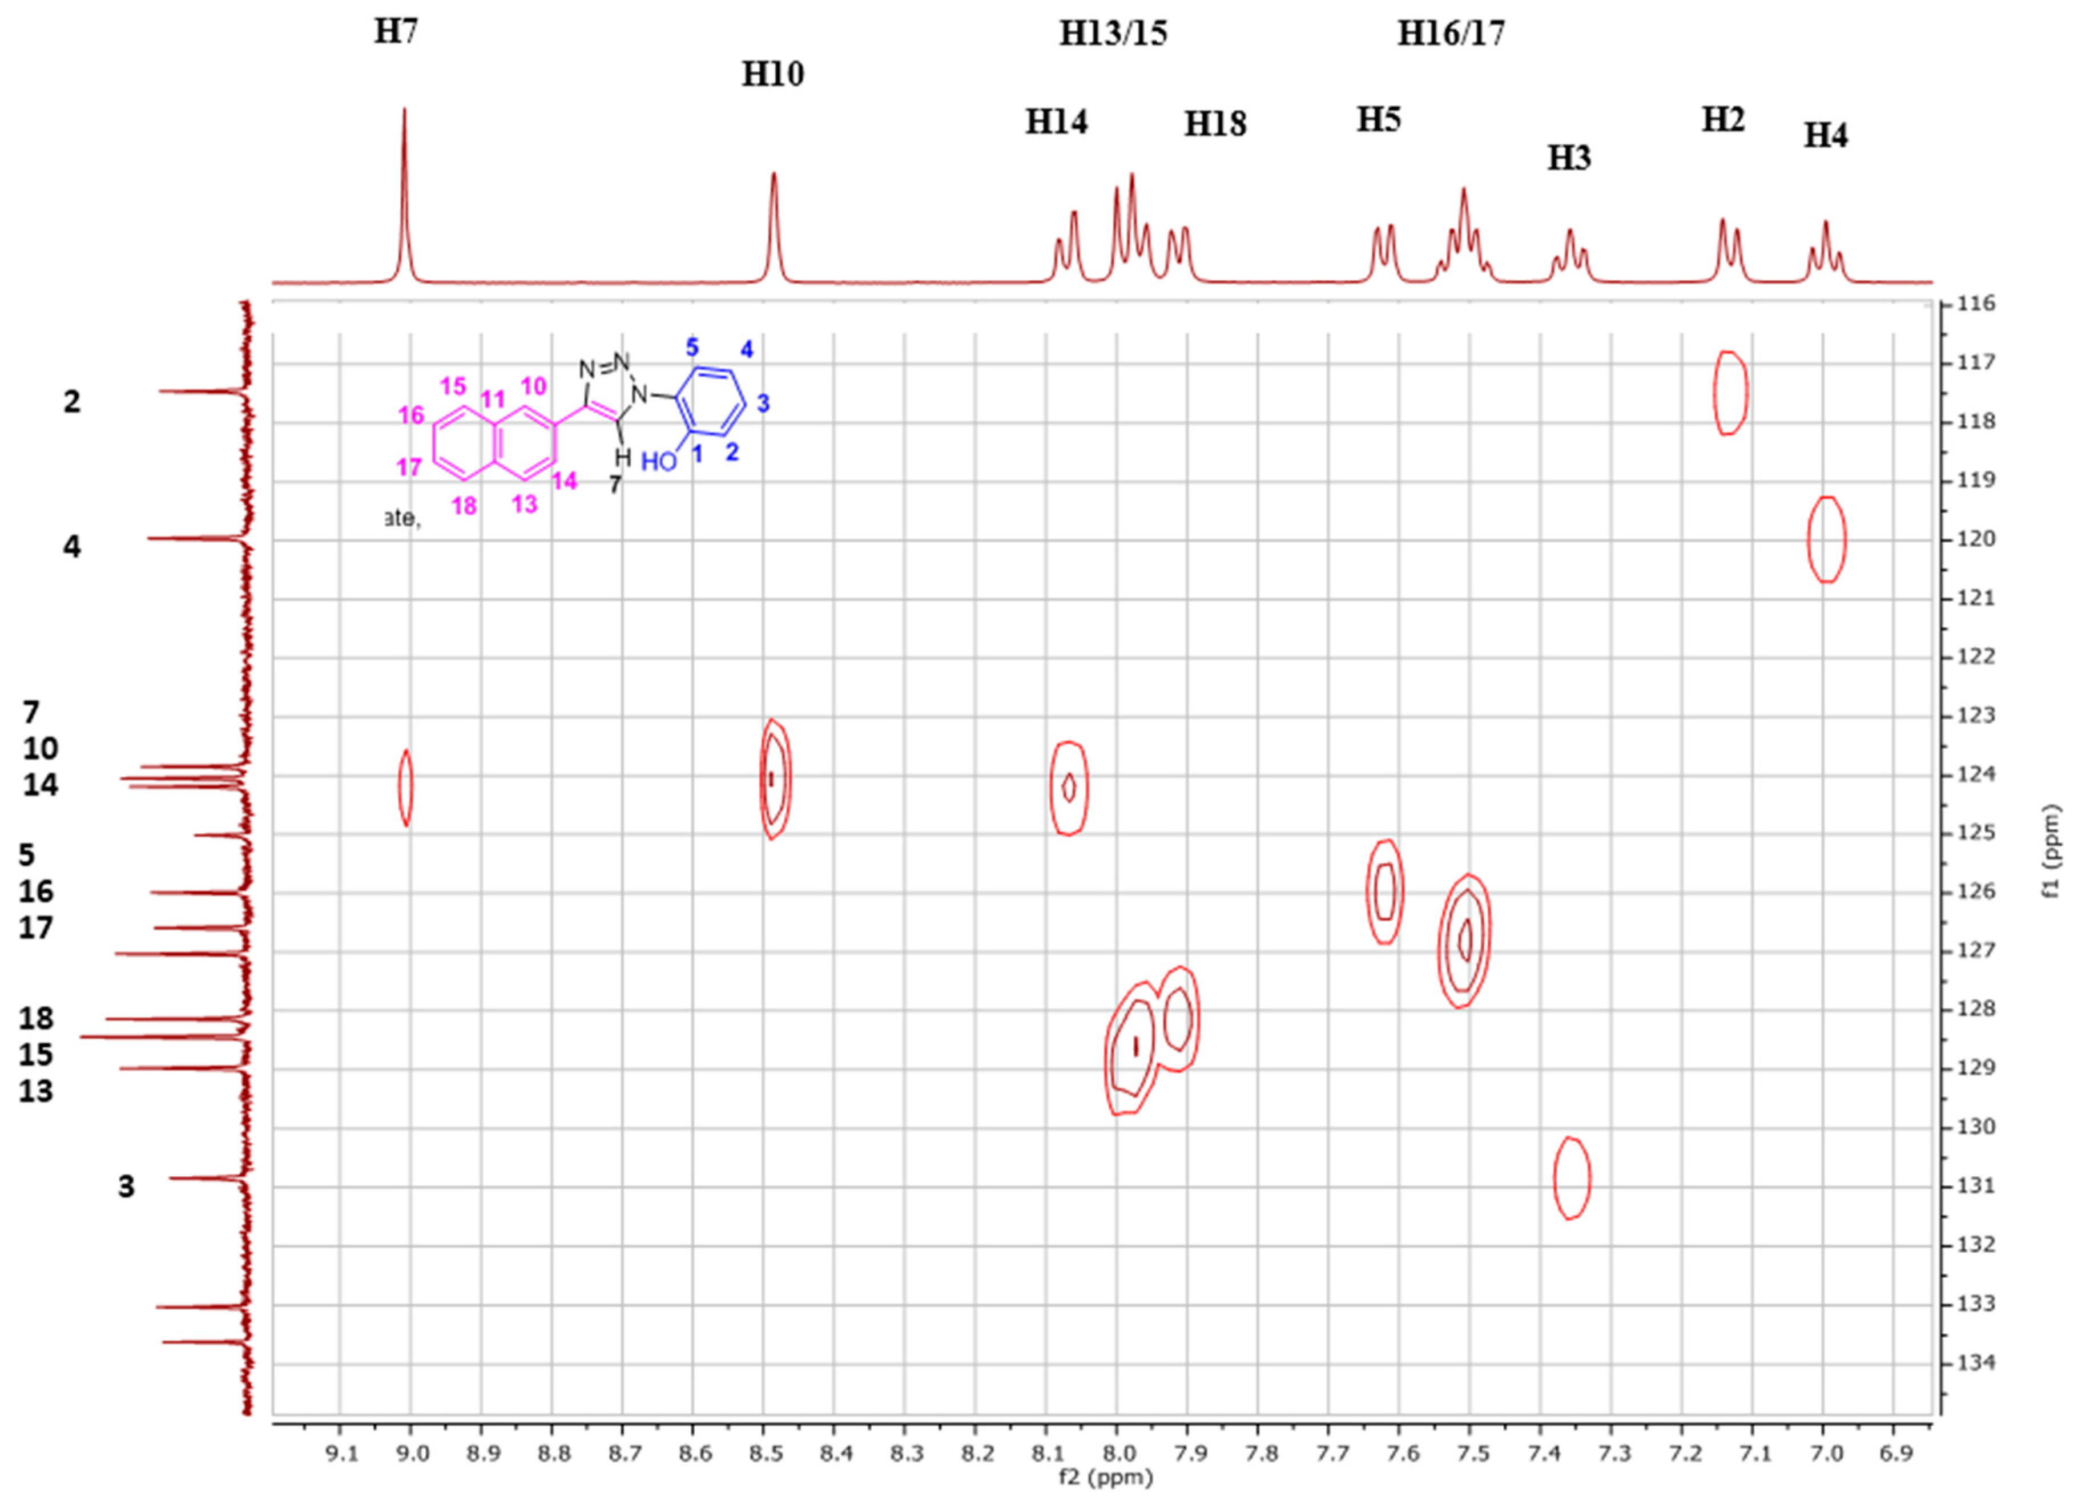
Task: Select the H5 proton label
Action: (x=1378, y=120)
